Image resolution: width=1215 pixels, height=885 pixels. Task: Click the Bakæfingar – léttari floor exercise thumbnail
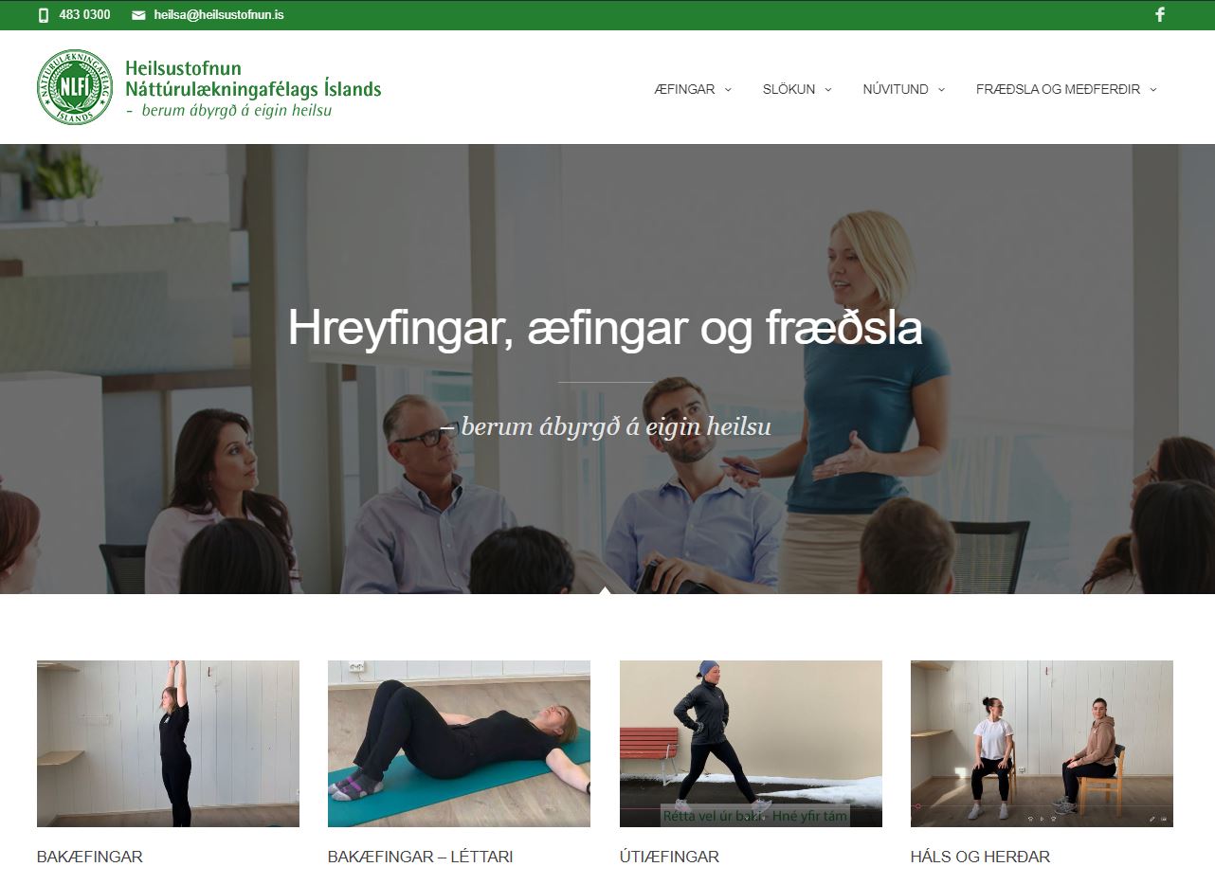coord(459,744)
